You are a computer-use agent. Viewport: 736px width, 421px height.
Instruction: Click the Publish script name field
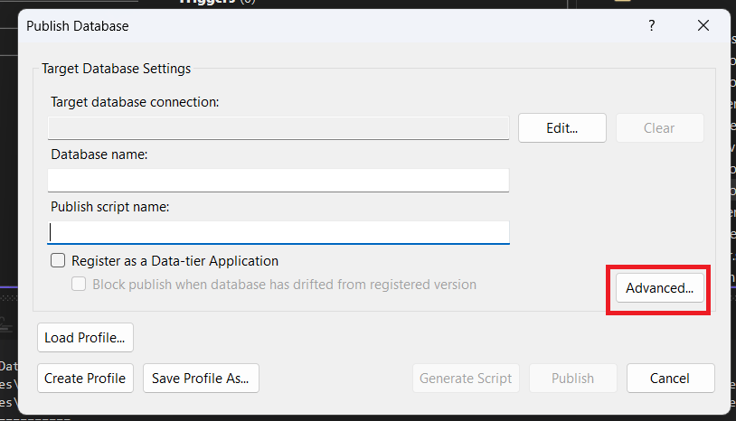pos(278,232)
